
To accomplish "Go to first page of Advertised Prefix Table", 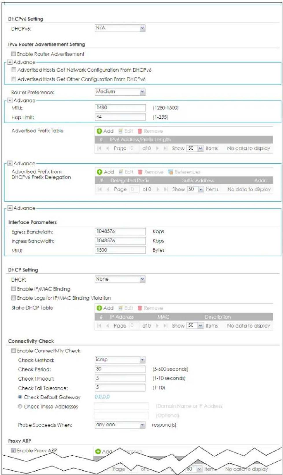I will point(99,148).
